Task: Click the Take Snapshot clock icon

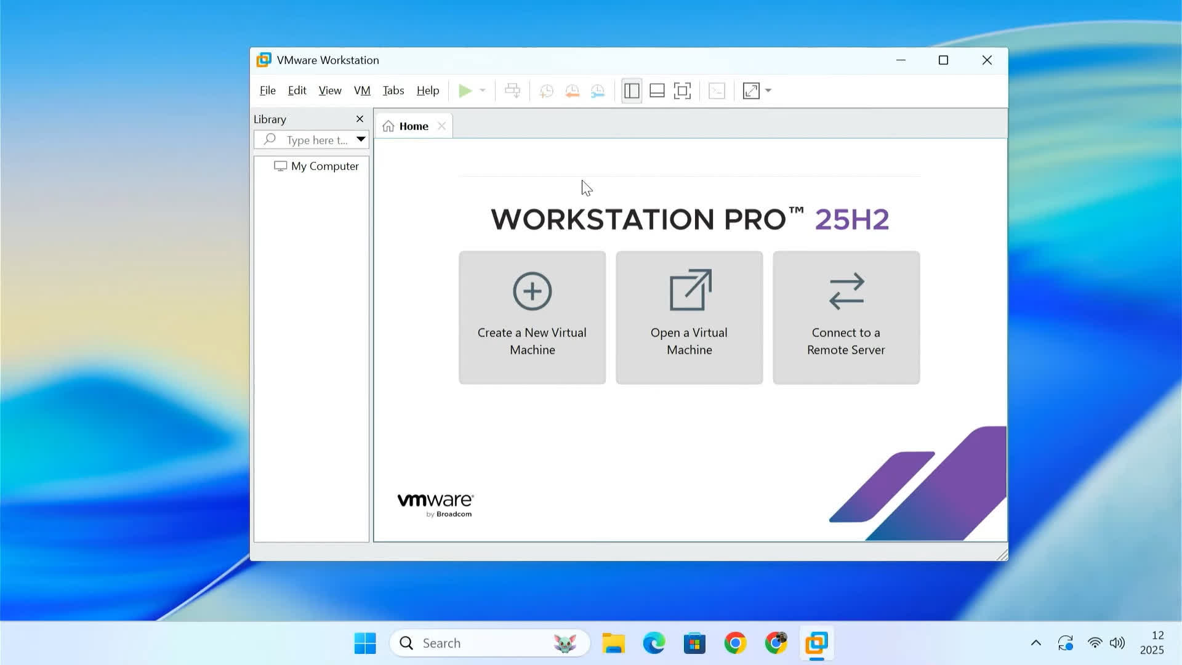Action: (546, 91)
